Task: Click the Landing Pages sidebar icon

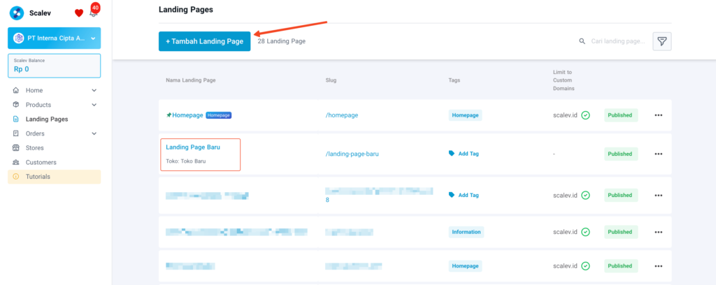Action: coord(16,119)
